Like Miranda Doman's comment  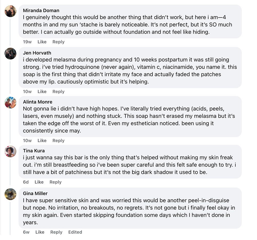[42, 42]
